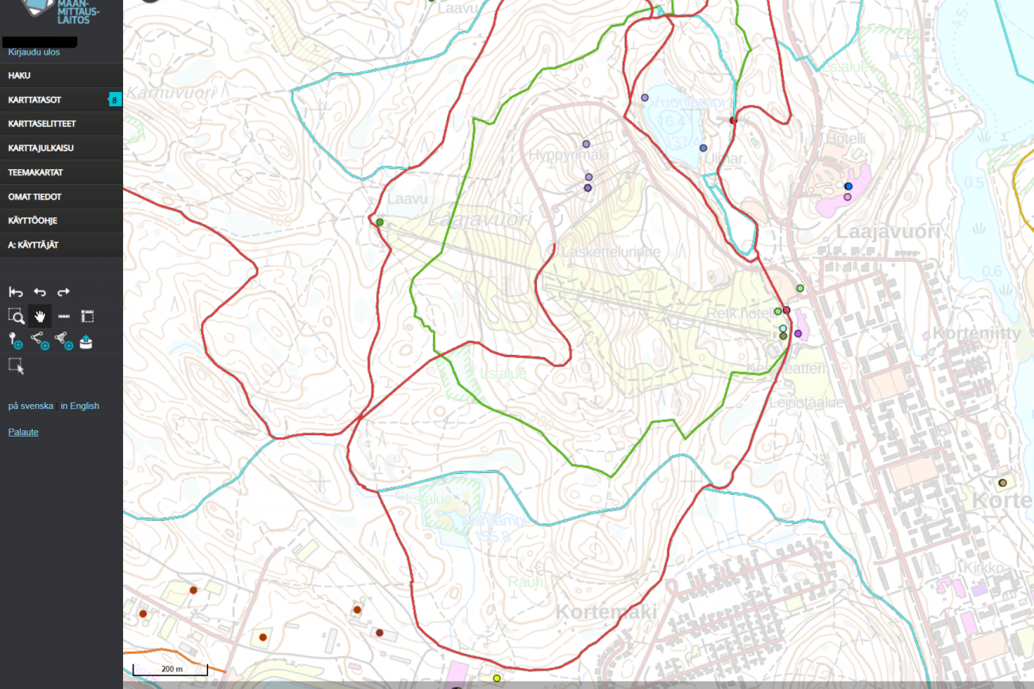Choose the add polygon area tool
The image size is (1034, 689).
64,341
